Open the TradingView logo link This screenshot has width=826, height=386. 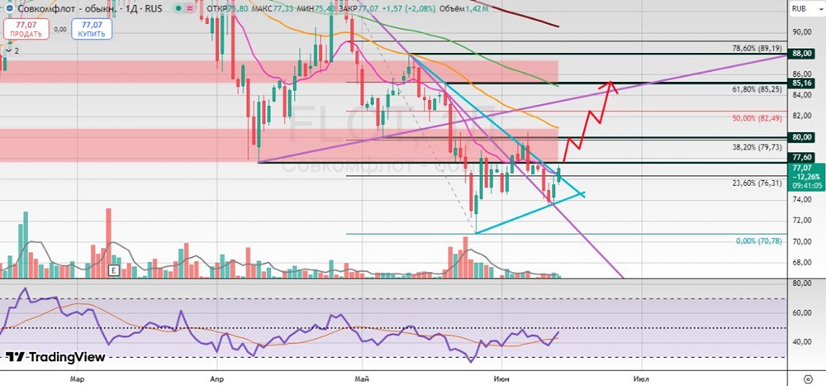(55, 357)
